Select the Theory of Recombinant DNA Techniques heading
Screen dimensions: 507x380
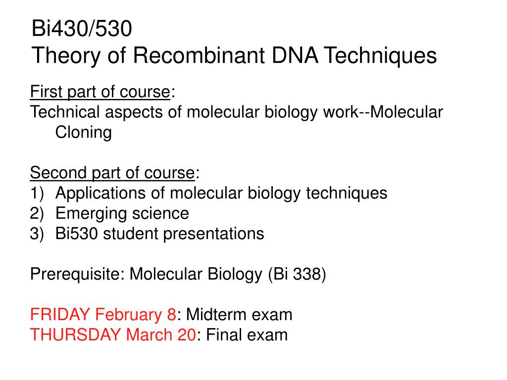(234, 55)
